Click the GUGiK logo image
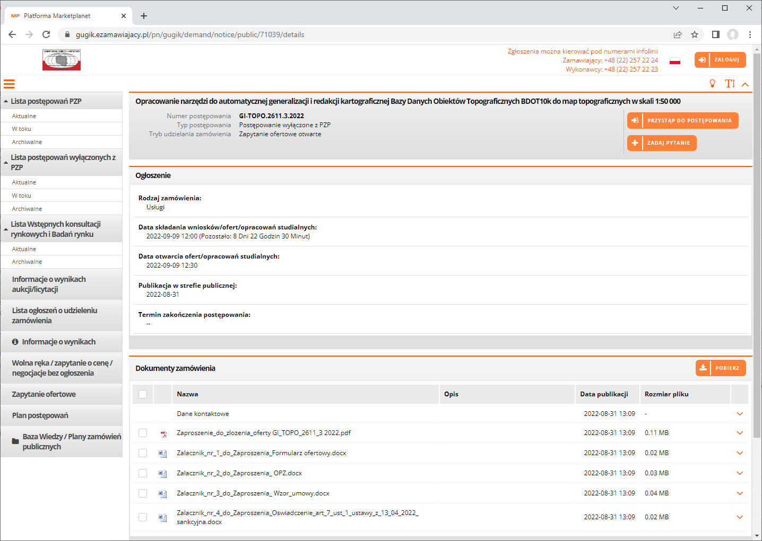 click(x=62, y=60)
